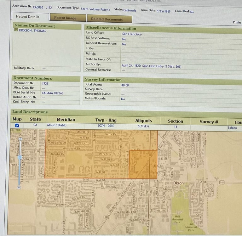Image resolution: width=242 pixels, height=236 pixels.
Task: Click the SE¼SE¼ aliquots cell
Action: click(143, 126)
